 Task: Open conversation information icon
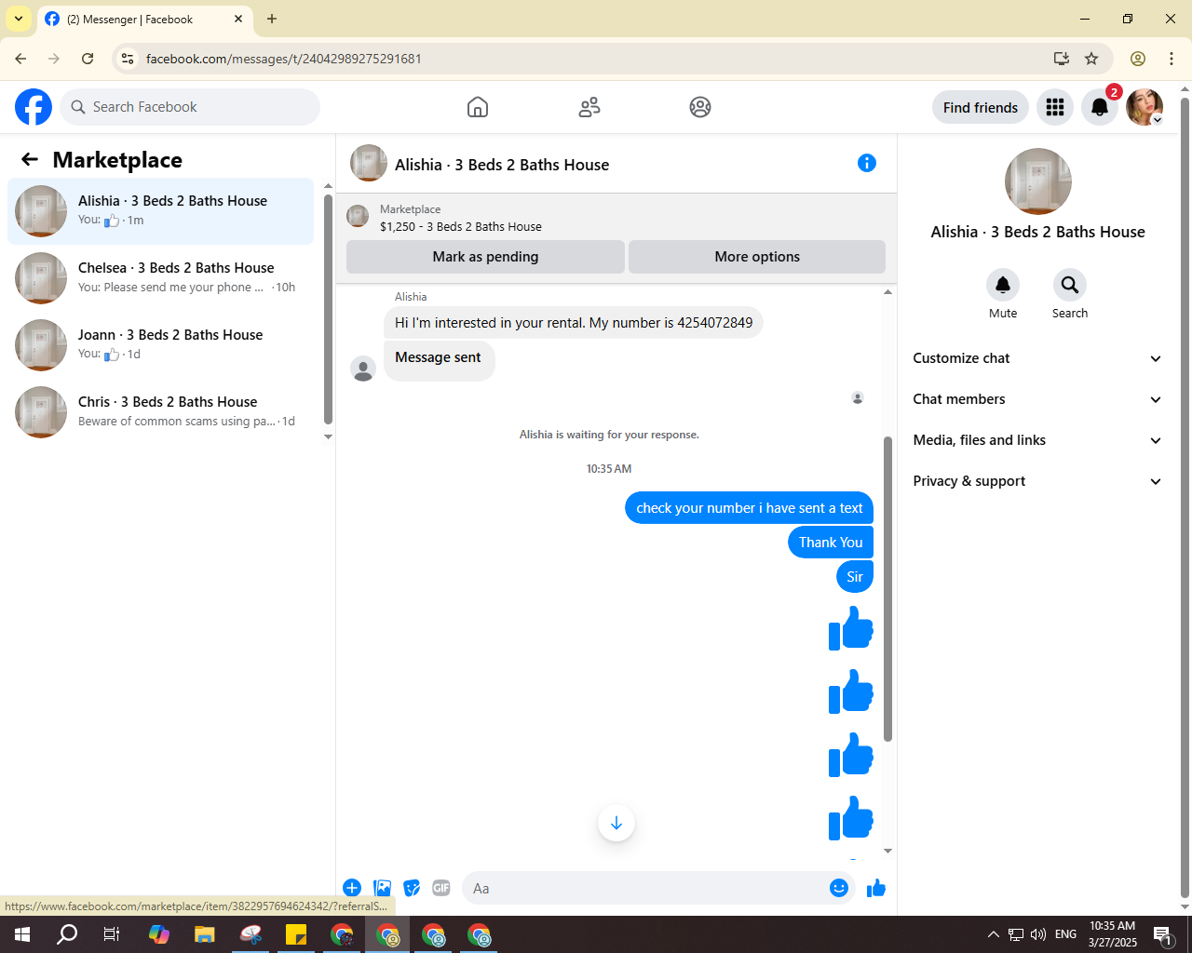tap(867, 163)
